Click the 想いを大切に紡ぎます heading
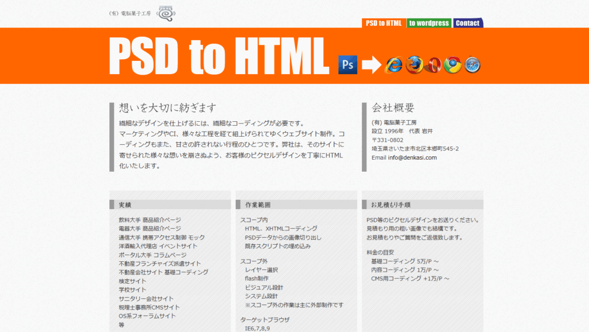This screenshot has width=589, height=332. (x=167, y=107)
